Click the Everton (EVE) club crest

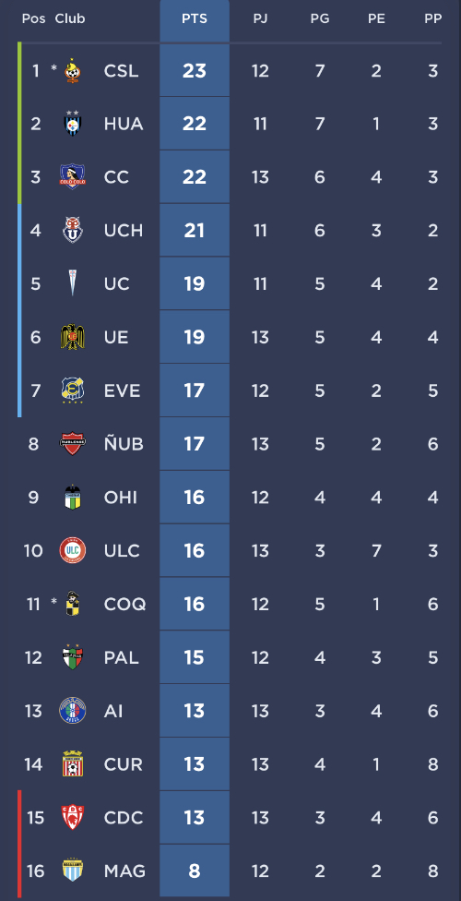pos(72,390)
